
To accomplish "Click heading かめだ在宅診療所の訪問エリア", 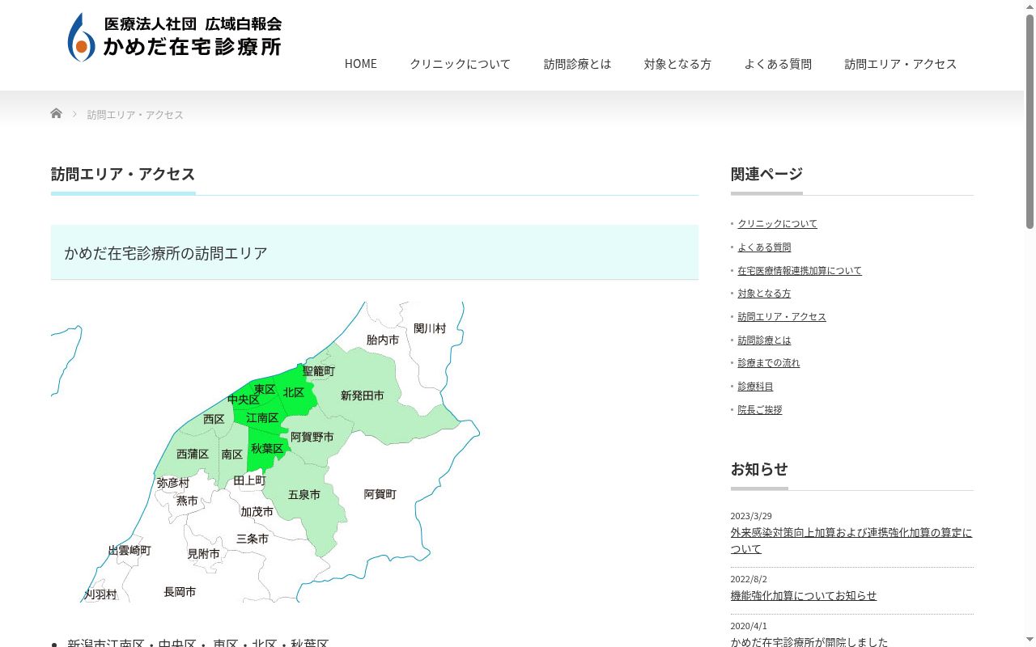I will point(166,253).
